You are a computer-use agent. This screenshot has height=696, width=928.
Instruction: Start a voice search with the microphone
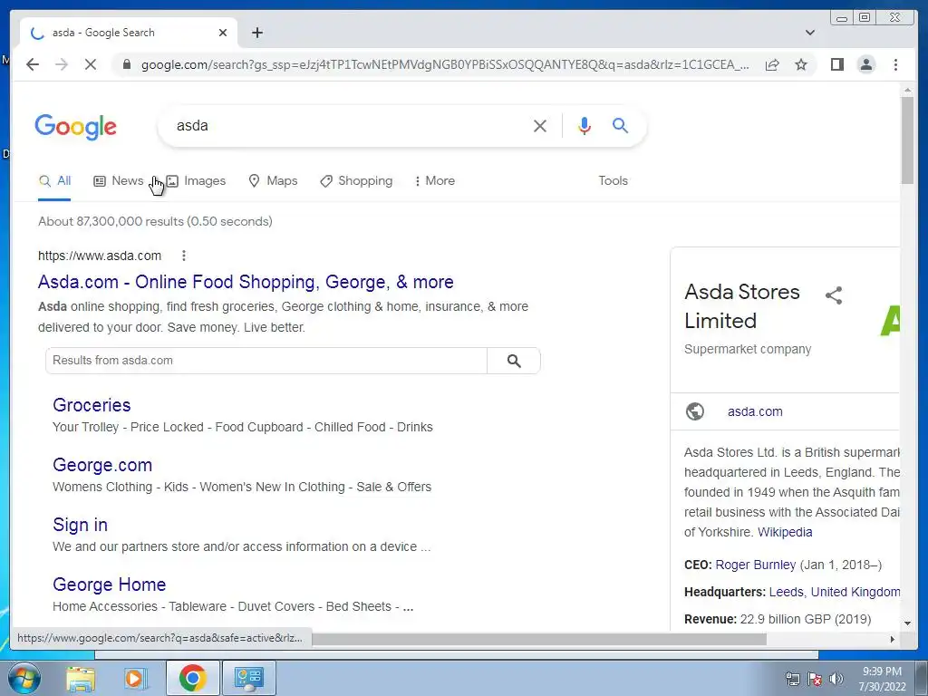click(585, 125)
